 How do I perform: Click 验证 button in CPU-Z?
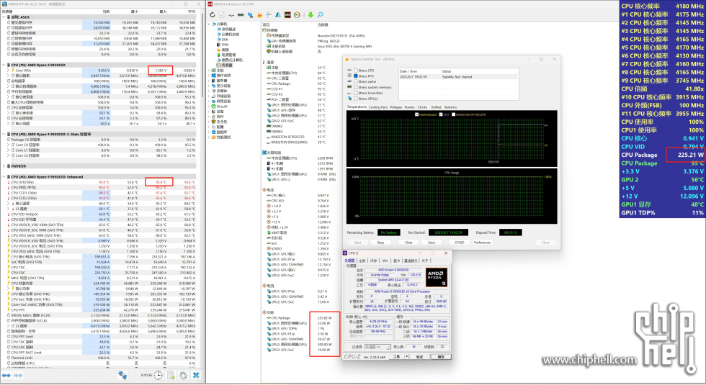tap(419, 357)
